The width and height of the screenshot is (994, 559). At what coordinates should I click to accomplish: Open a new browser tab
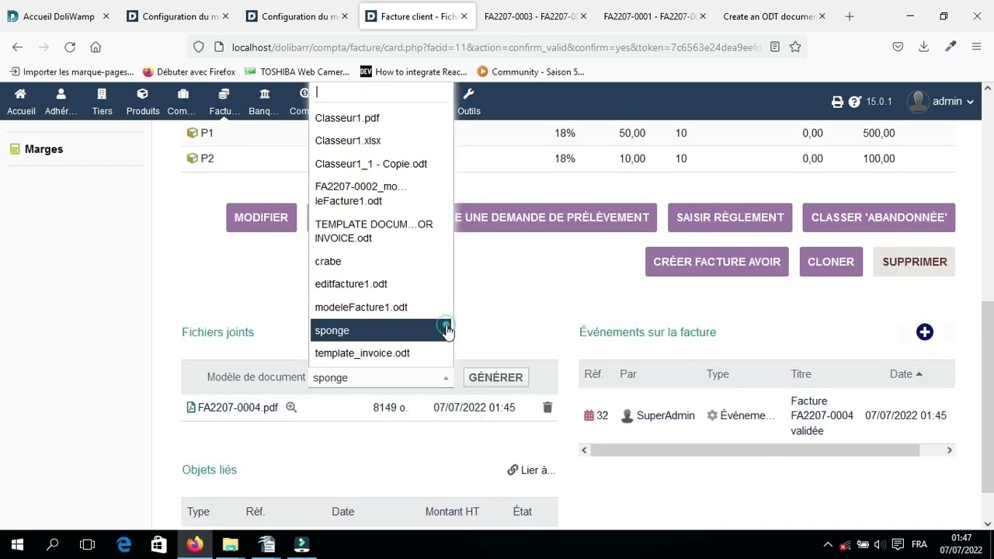[849, 16]
